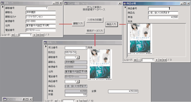Screen dimensions: 191x102
Task: Click the 顧客入力 window form icon
Action: 2,3
